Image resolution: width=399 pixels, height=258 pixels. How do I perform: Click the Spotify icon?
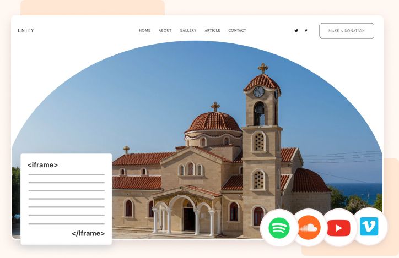click(x=279, y=228)
